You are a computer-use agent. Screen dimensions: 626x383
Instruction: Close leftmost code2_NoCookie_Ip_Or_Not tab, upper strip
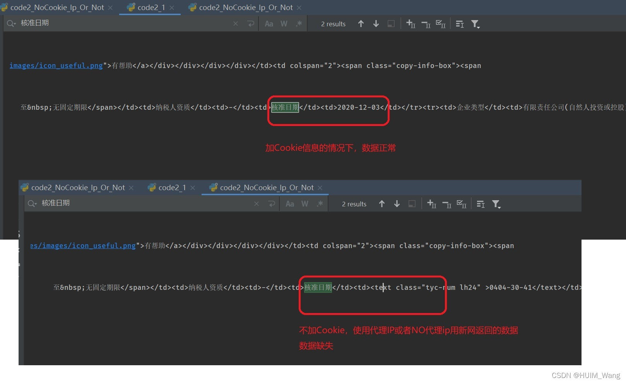[110, 8]
